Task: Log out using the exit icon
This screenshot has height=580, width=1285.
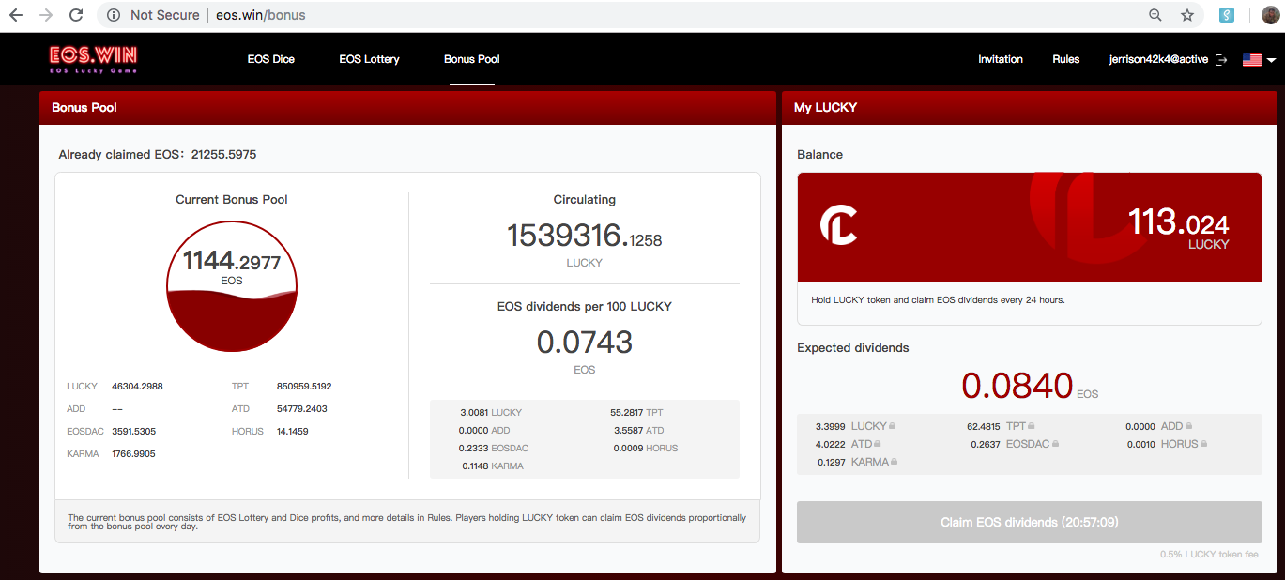Action: [1221, 59]
